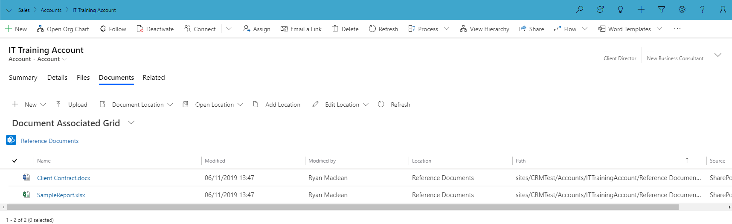Viewport: 732px width, 224px height.
Task: Toggle select all rows checkmark
Action: (15, 161)
